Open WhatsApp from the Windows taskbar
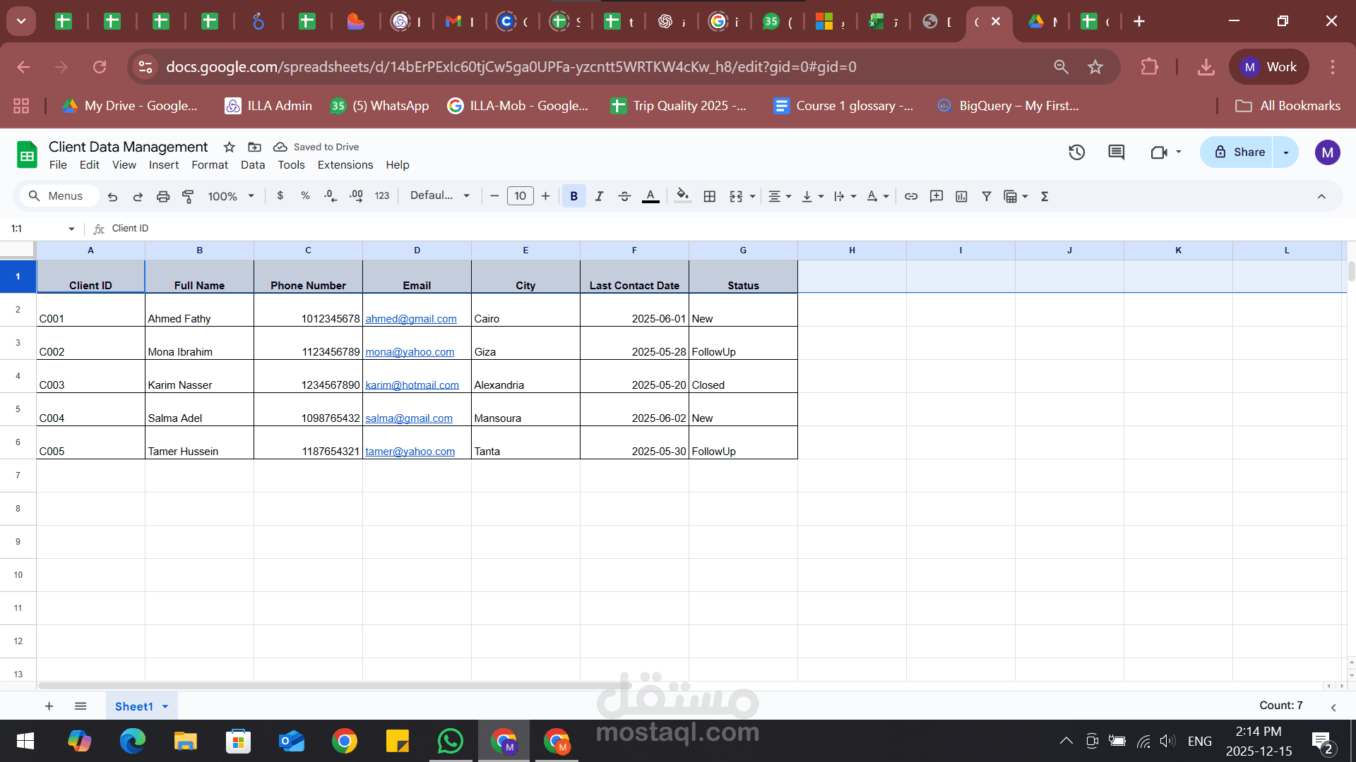Image resolution: width=1356 pixels, height=762 pixels. [x=451, y=741]
